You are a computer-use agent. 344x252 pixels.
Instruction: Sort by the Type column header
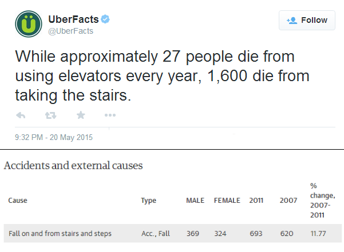coord(148,201)
